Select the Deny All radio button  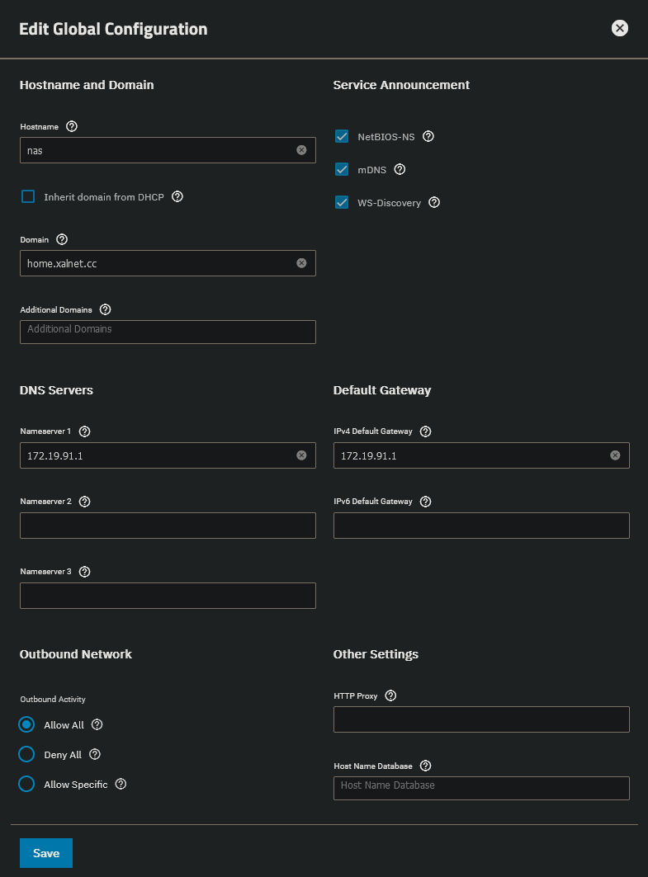26,755
